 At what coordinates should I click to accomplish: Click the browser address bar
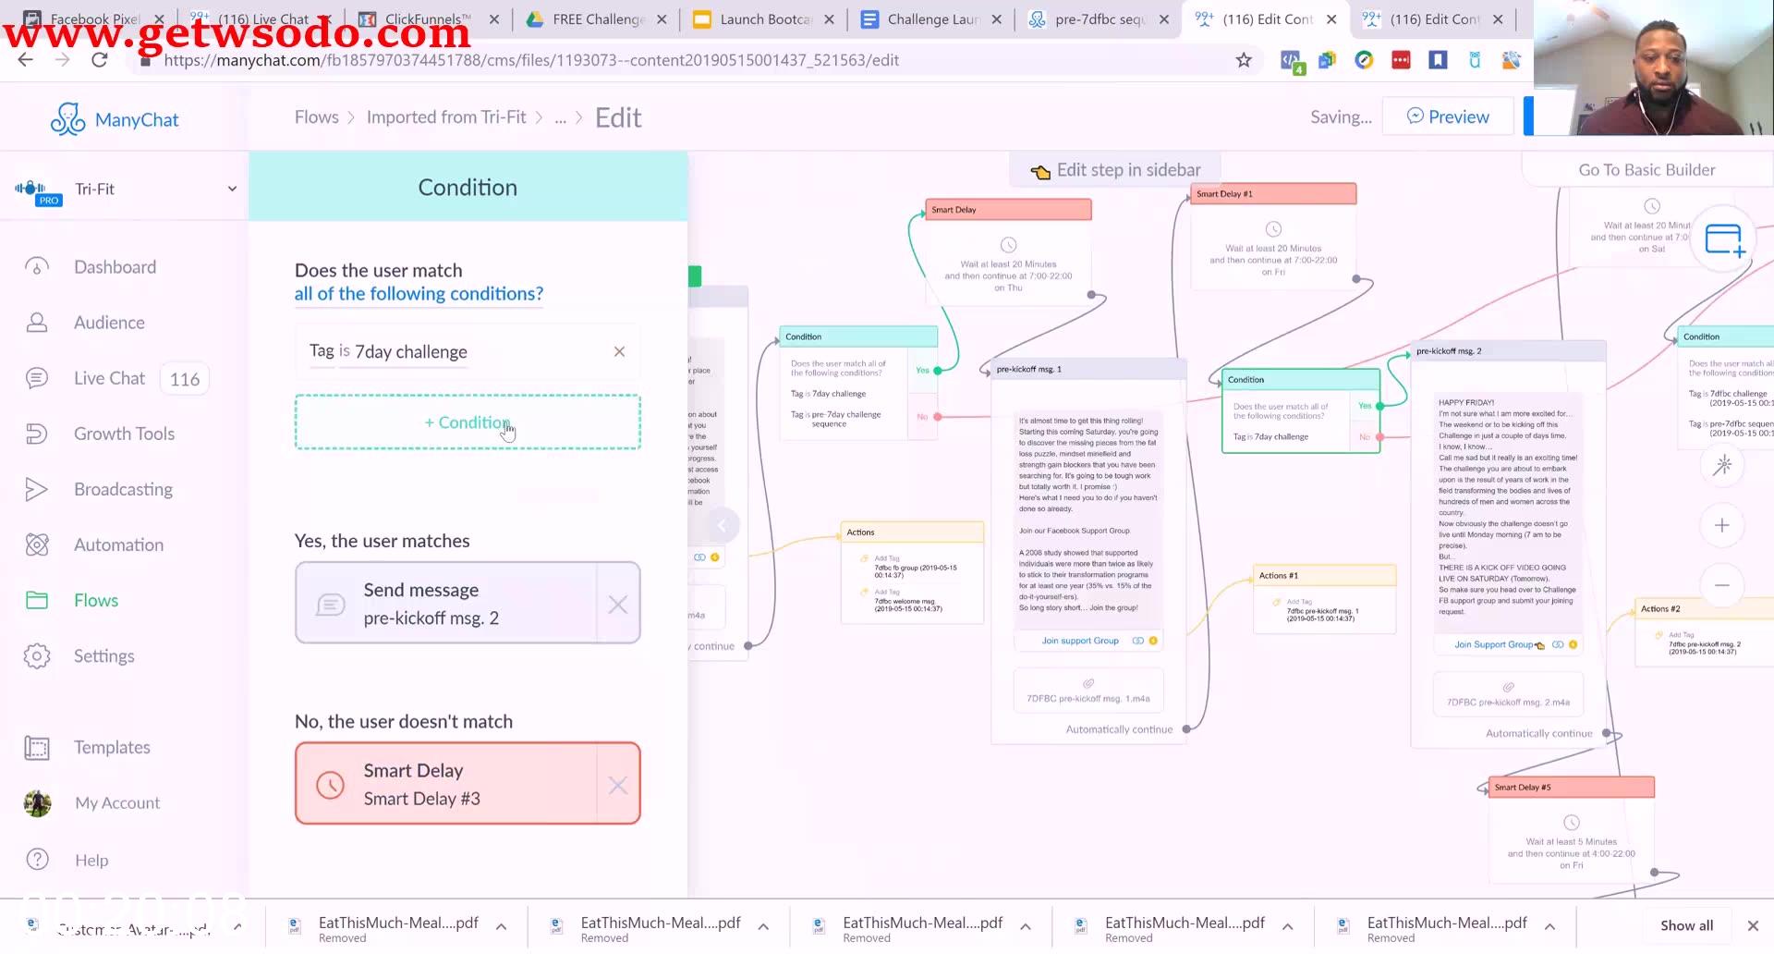(x=684, y=60)
